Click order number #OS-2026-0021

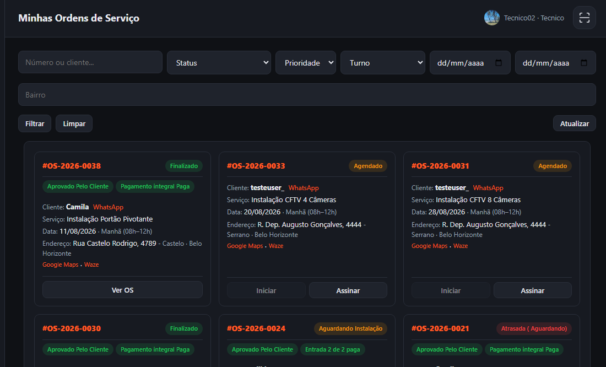[440, 329]
